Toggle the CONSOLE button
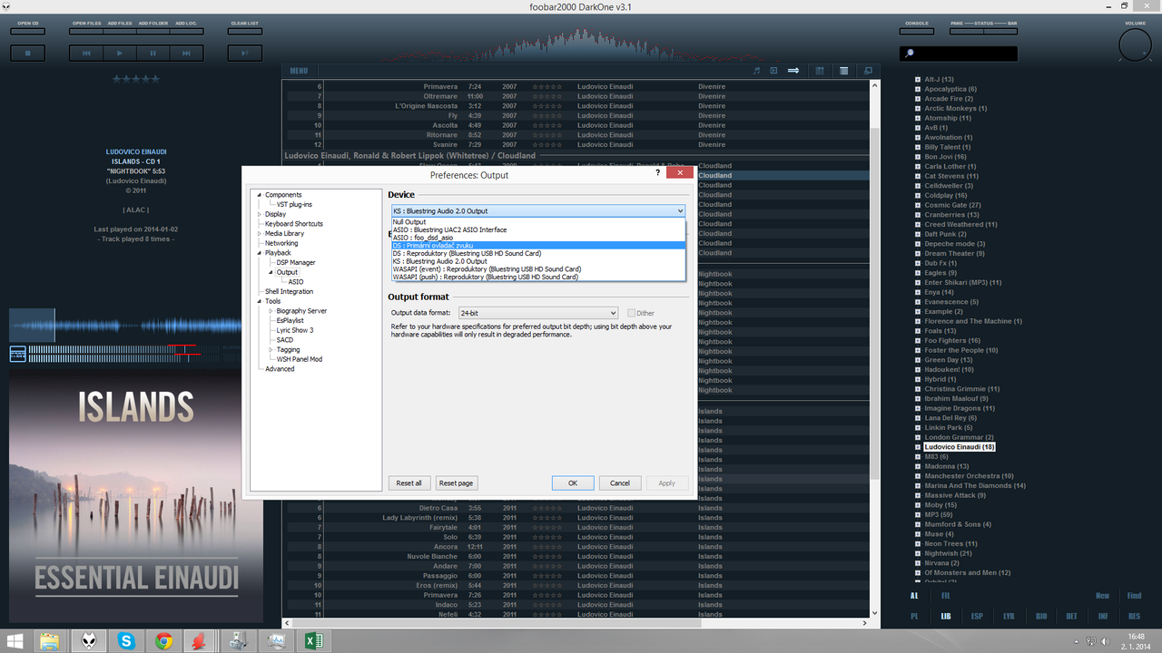This screenshot has width=1162, height=653. 918,30
